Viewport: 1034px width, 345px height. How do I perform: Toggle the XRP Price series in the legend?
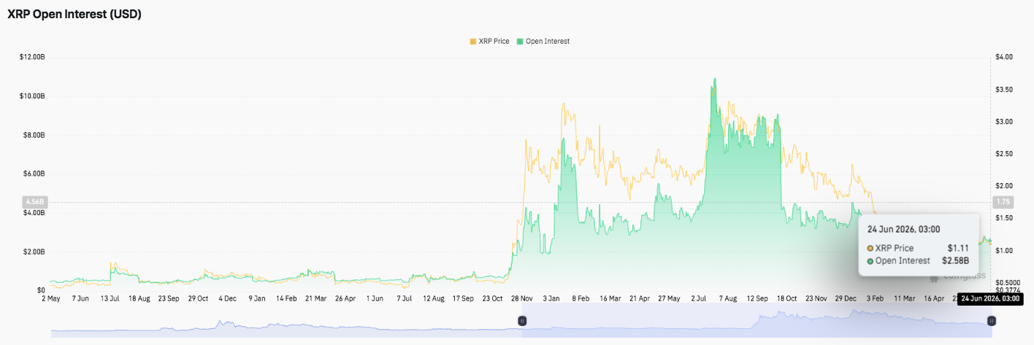(491, 42)
